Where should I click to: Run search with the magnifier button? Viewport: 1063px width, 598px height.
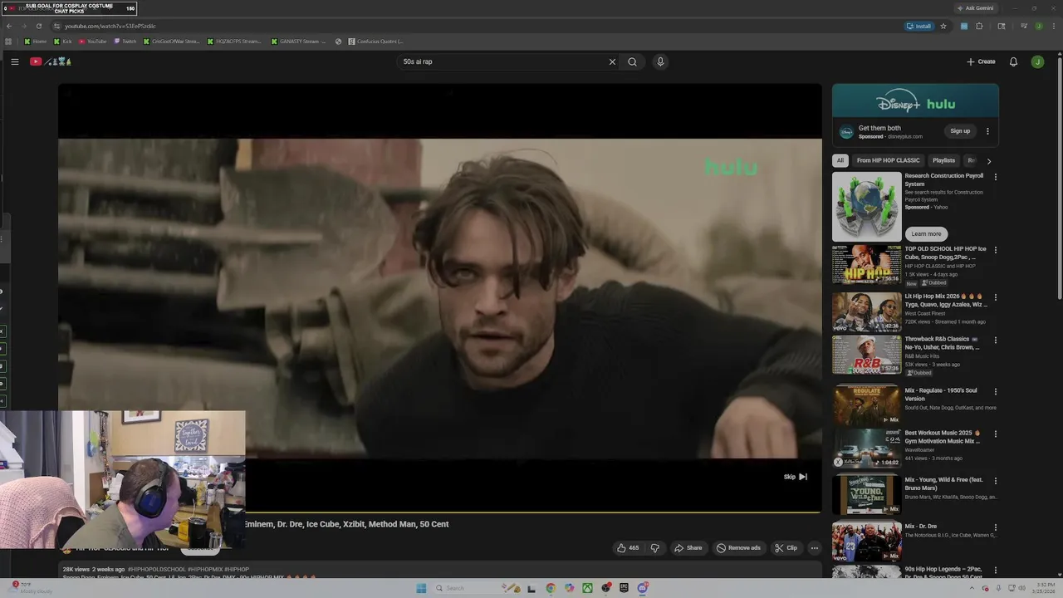632,61
